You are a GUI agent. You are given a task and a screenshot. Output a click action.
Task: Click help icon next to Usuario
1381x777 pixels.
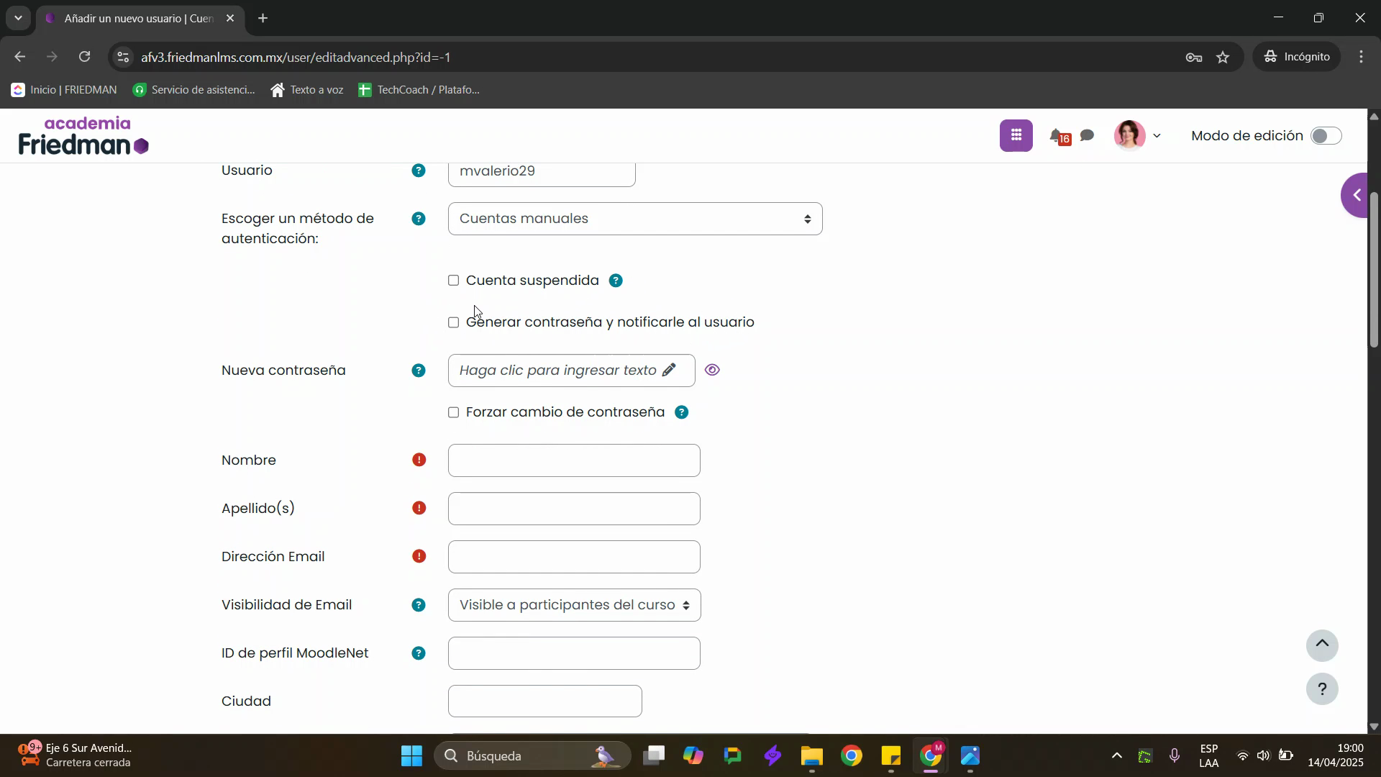click(x=418, y=171)
